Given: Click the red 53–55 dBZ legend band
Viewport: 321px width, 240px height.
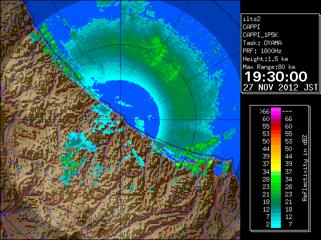Looking at the screenshot, I should coord(276,134).
